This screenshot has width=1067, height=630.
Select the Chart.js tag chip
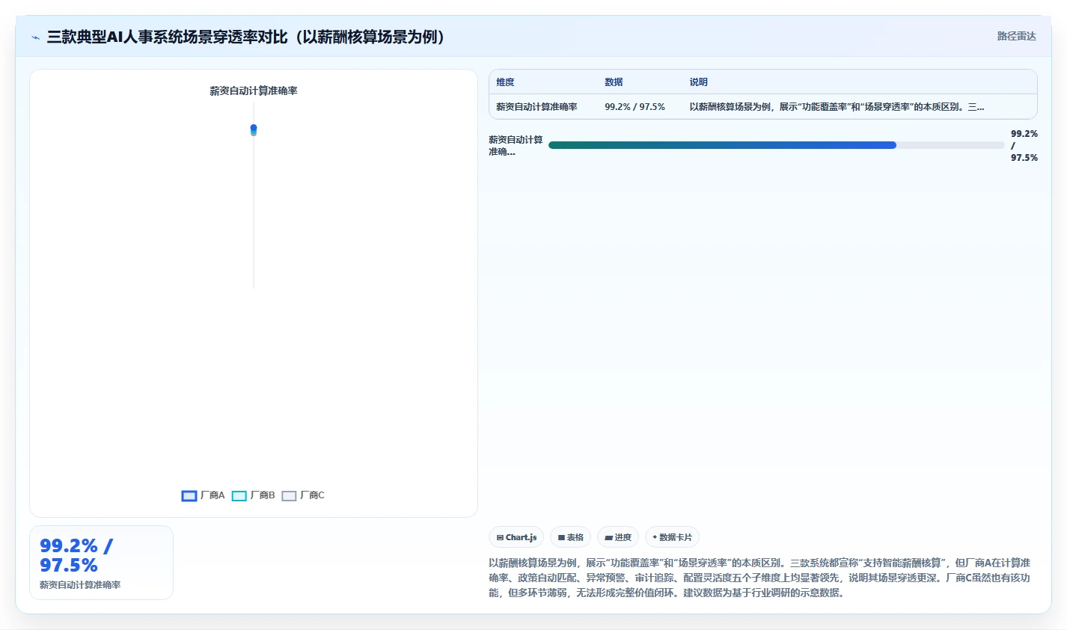pyautogui.click(x=516, y=537)
